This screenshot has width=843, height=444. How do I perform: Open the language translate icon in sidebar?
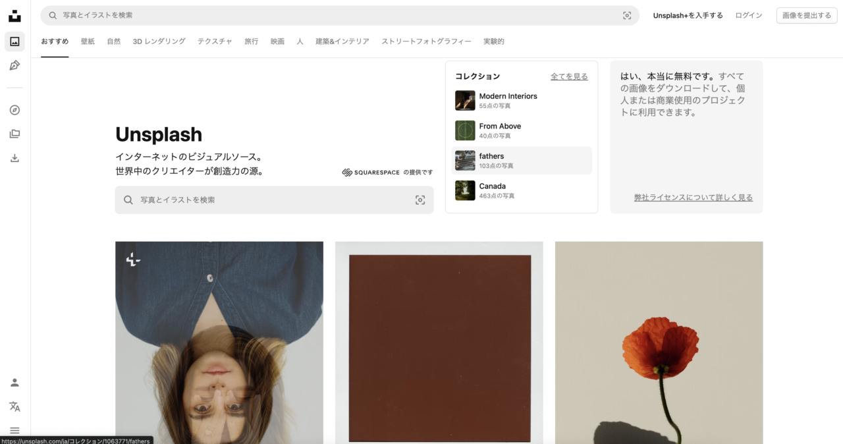click(14, 406)
